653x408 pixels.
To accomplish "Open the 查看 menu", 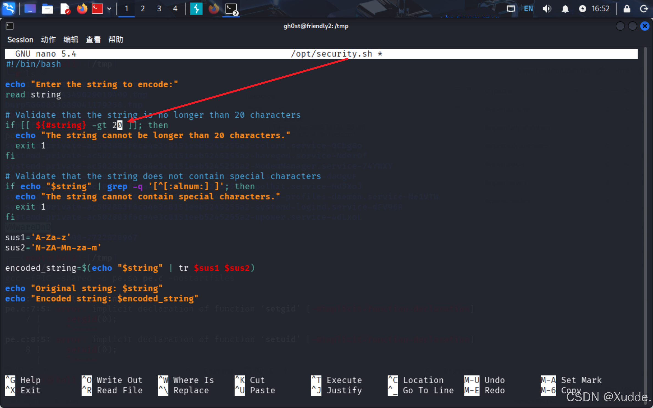I will [x=93, y=40].
